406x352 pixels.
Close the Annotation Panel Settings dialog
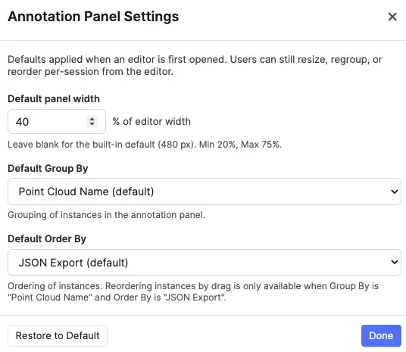392,17
